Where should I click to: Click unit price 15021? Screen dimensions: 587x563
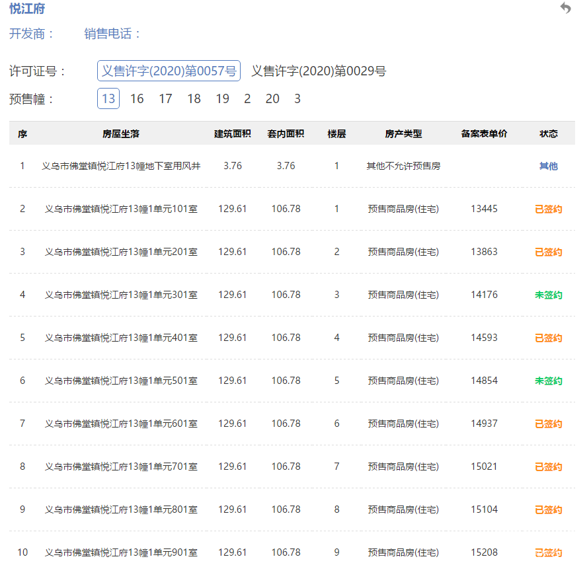point(484,467)
